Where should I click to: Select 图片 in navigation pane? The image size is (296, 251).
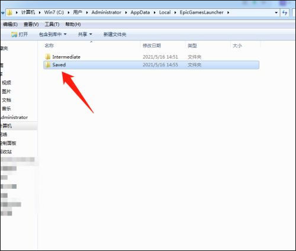point(7,92)
